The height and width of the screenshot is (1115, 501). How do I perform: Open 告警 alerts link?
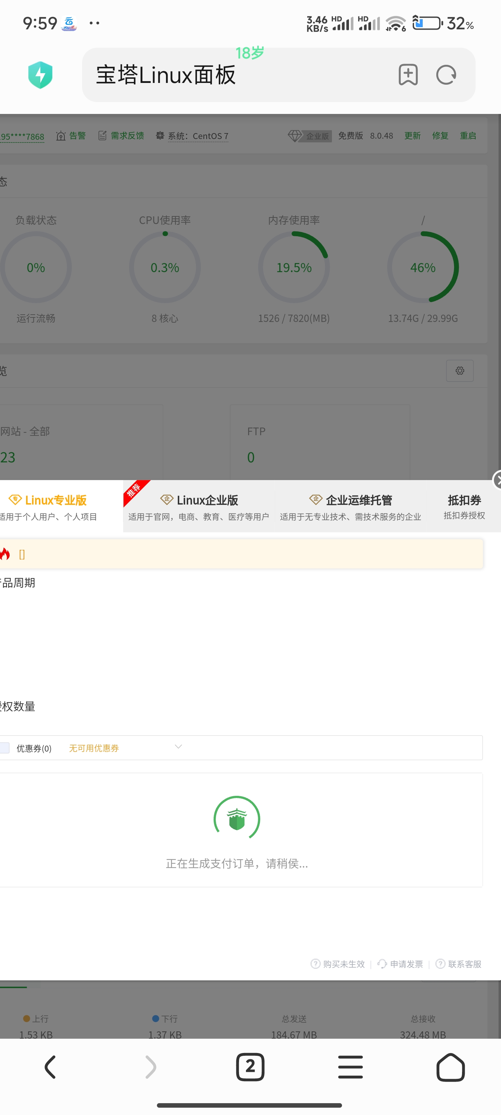[71, 136]
